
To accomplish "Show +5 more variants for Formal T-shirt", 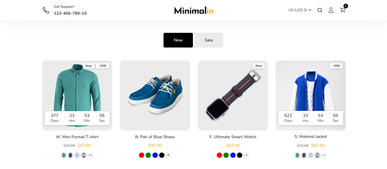I will point(90,155).
